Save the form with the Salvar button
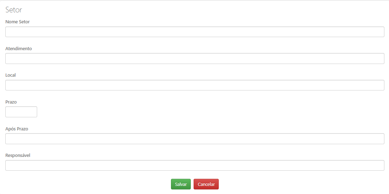Viewport: 389px width, 194px height. [181, 184]
